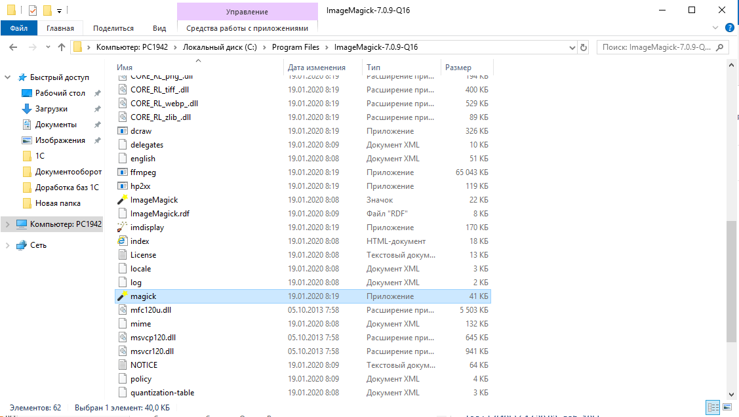The height and width of the screenshot is (417, 739).
Task: Click the Управление contextual tab header
Action: [x=247, y=12]
